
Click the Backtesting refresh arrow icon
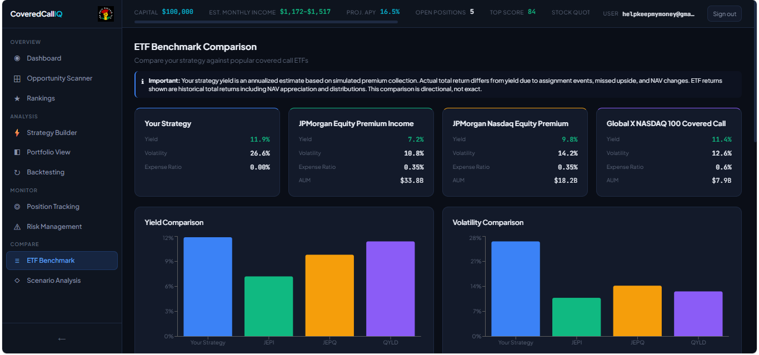pos(17,172)
